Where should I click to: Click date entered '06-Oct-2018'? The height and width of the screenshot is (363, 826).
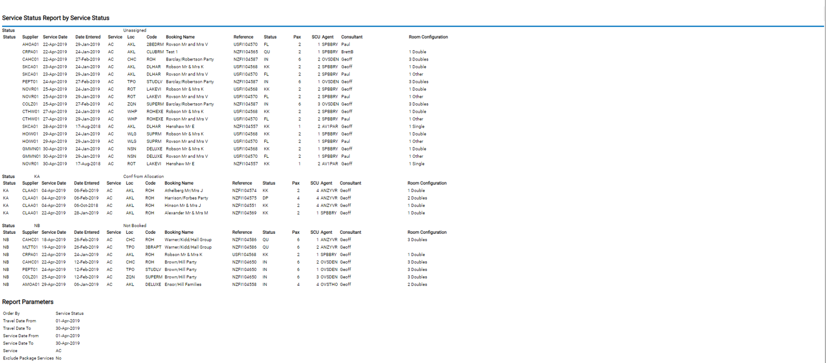(x=86, y=205)
